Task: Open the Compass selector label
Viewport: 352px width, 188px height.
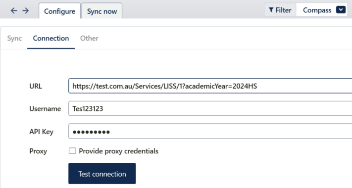Action: 317,10
